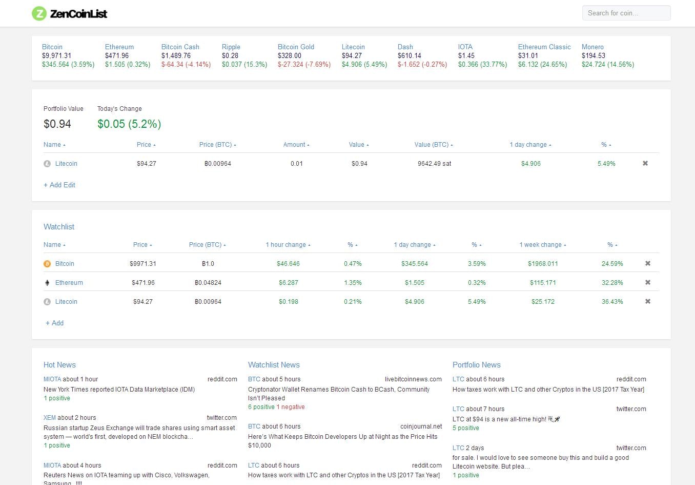Sort portfolio by 1 day change
Image resolution: width=695 pixels, height=485 pixels.
(530, 145)
